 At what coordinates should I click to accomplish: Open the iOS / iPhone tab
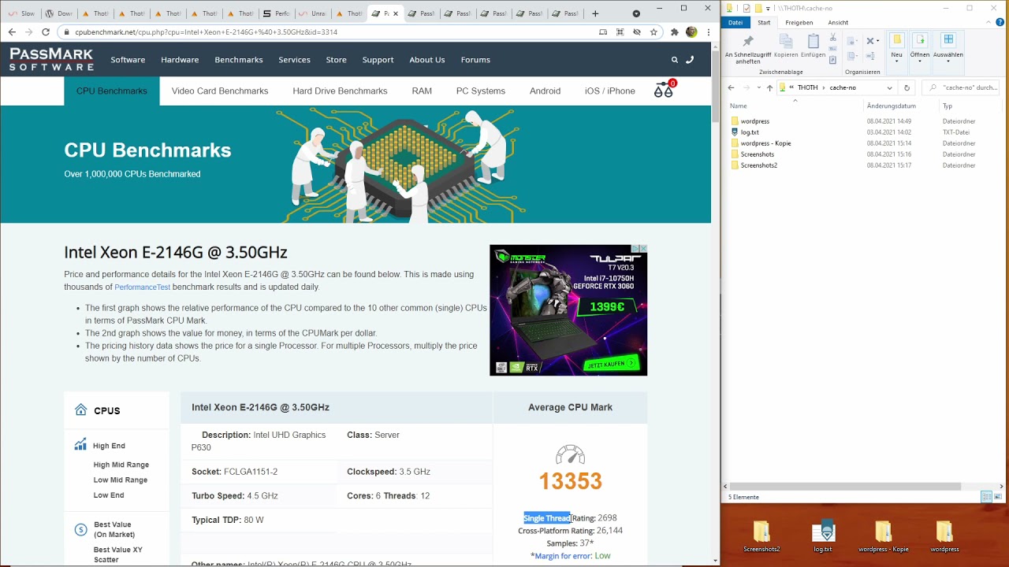(609, 91)
